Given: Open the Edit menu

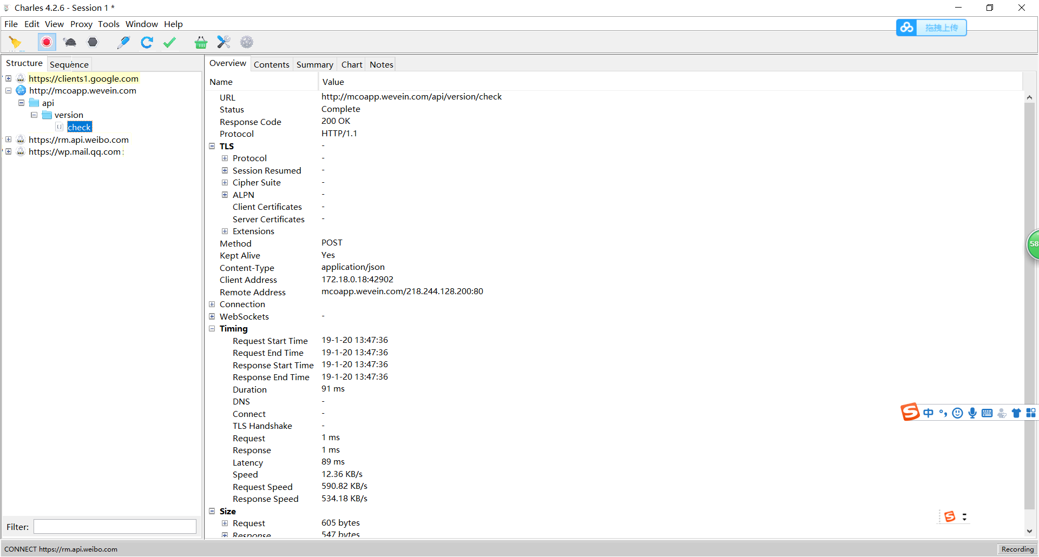Looking at the screenshot, I should 32,24.
